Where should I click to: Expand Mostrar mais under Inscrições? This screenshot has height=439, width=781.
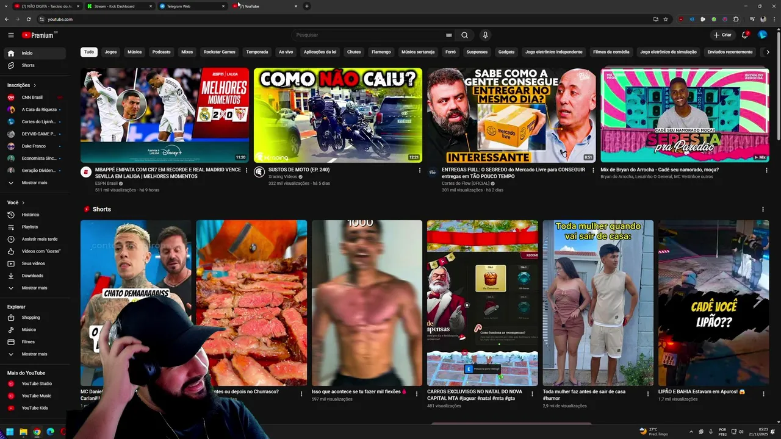point(36,183)
